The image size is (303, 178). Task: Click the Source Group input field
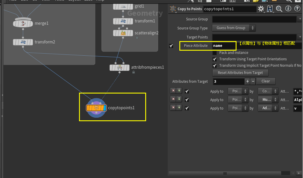point(254,19)
